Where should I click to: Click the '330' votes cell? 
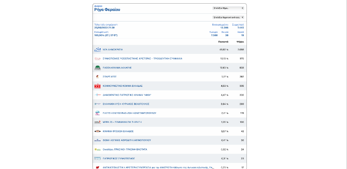coord(242,95)
